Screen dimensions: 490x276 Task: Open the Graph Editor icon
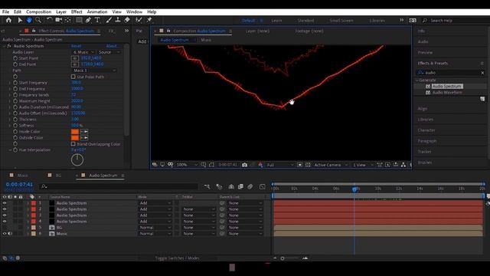(x=262, y=186)
